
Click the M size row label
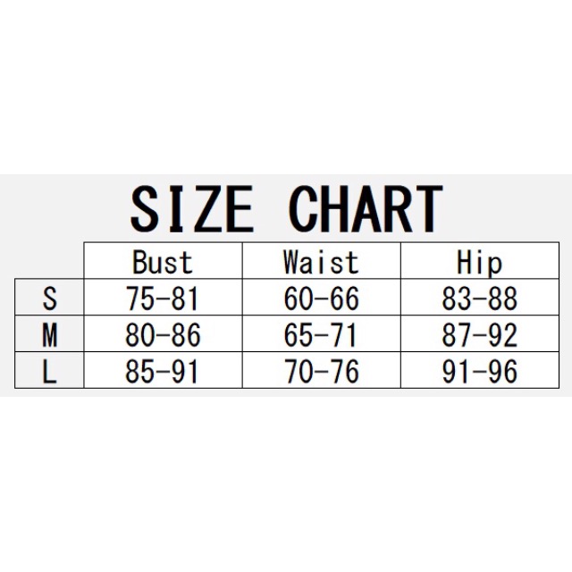49,333
